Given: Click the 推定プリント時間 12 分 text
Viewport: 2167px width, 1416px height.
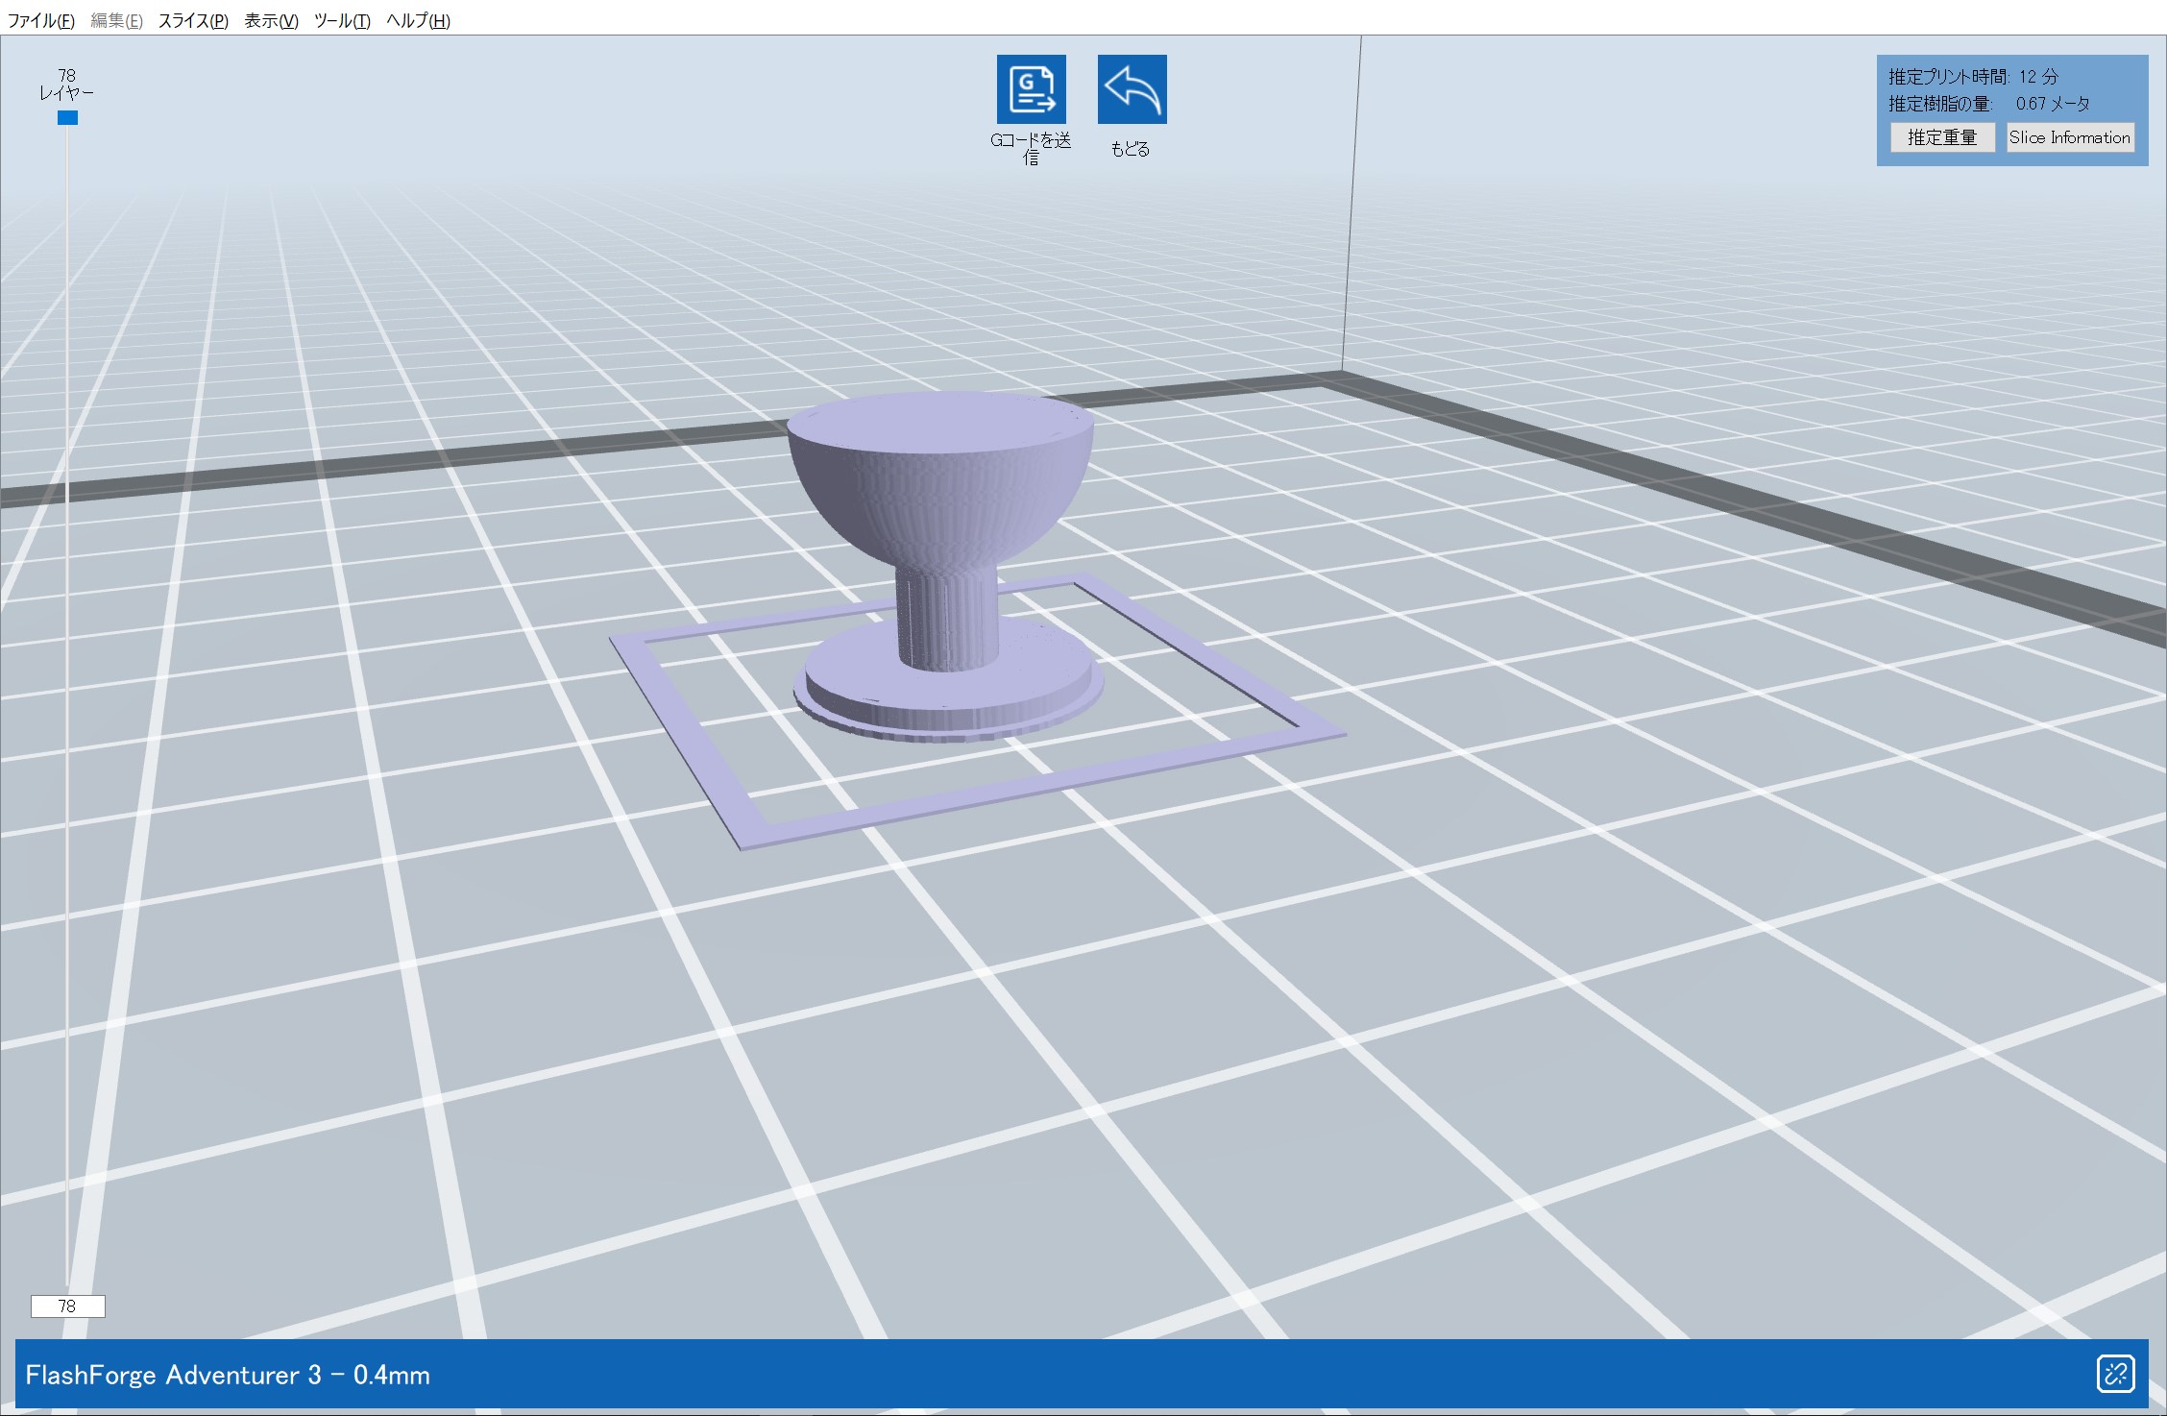Looking at the screenshot, I should click(1972, 77).
